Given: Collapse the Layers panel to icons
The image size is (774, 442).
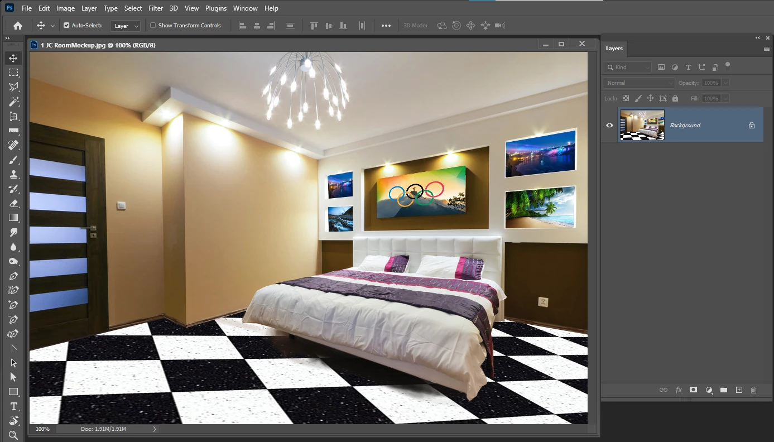Looking at the screenshot, I should (x=758, y=38).
